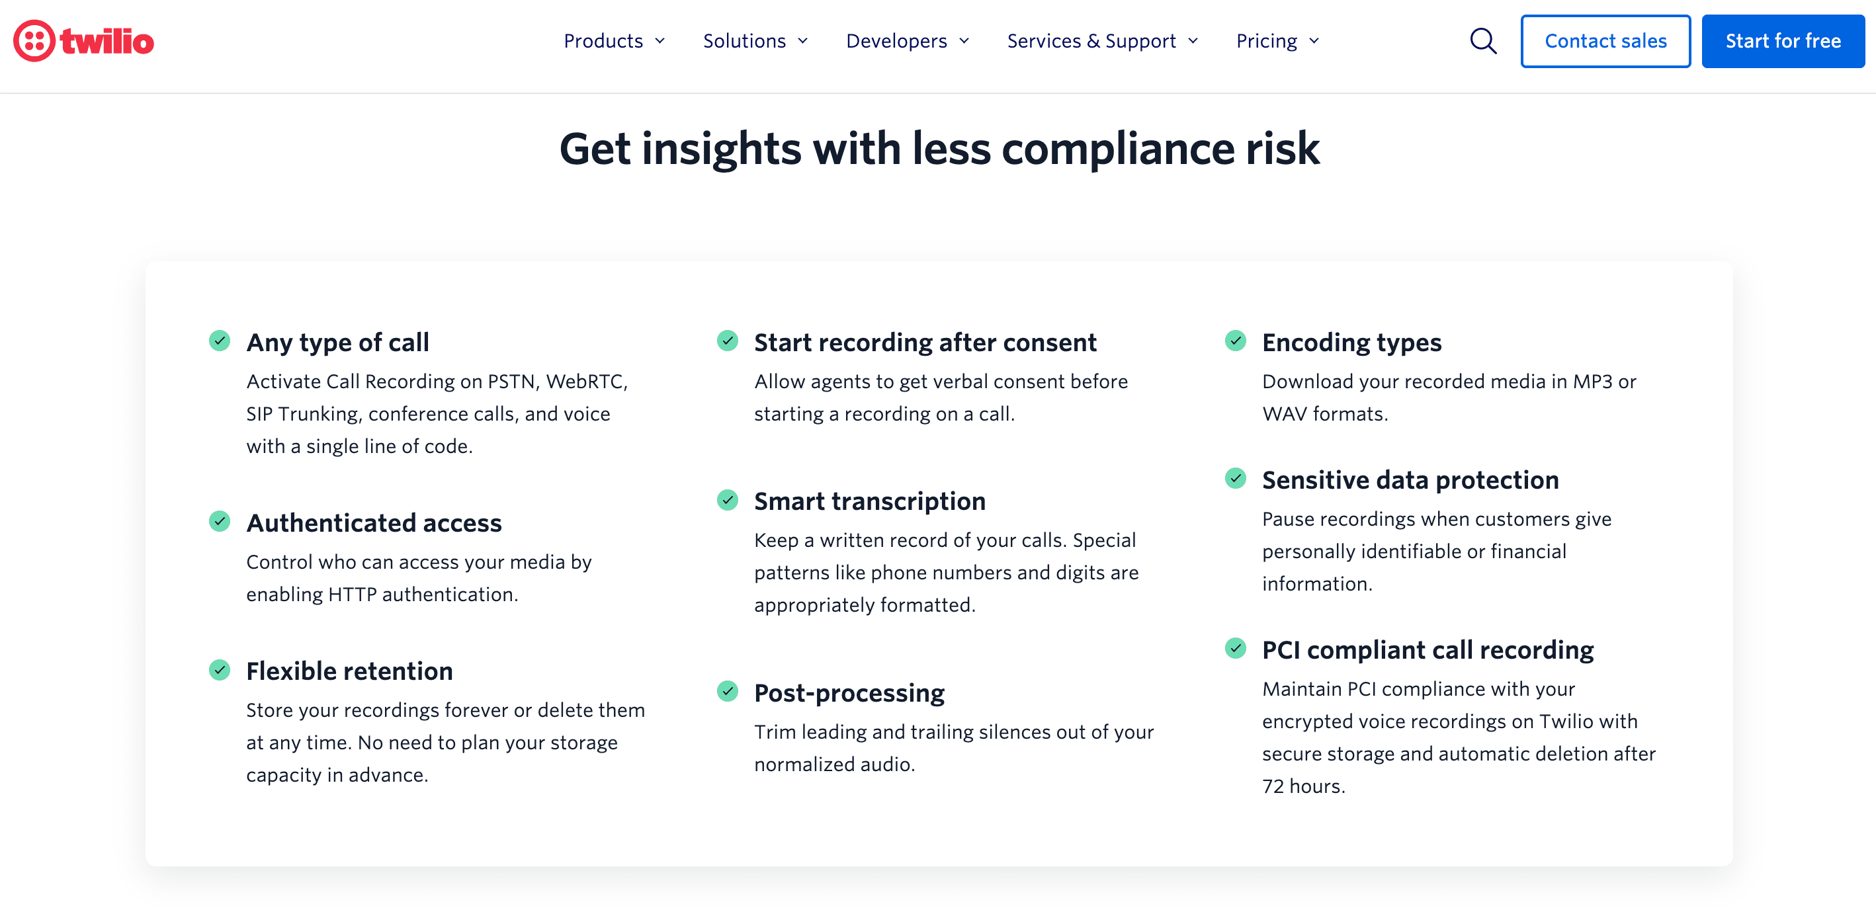This screenshot has width=1876, height=910.
Task: Click checkmark icon beside Smart transcription
Action: pyautogui.click(x=728, y=500)
